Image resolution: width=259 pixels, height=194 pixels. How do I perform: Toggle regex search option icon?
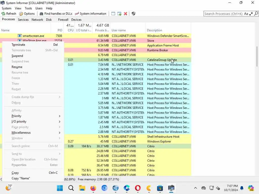pyautogui.click(x=251, y=14)
